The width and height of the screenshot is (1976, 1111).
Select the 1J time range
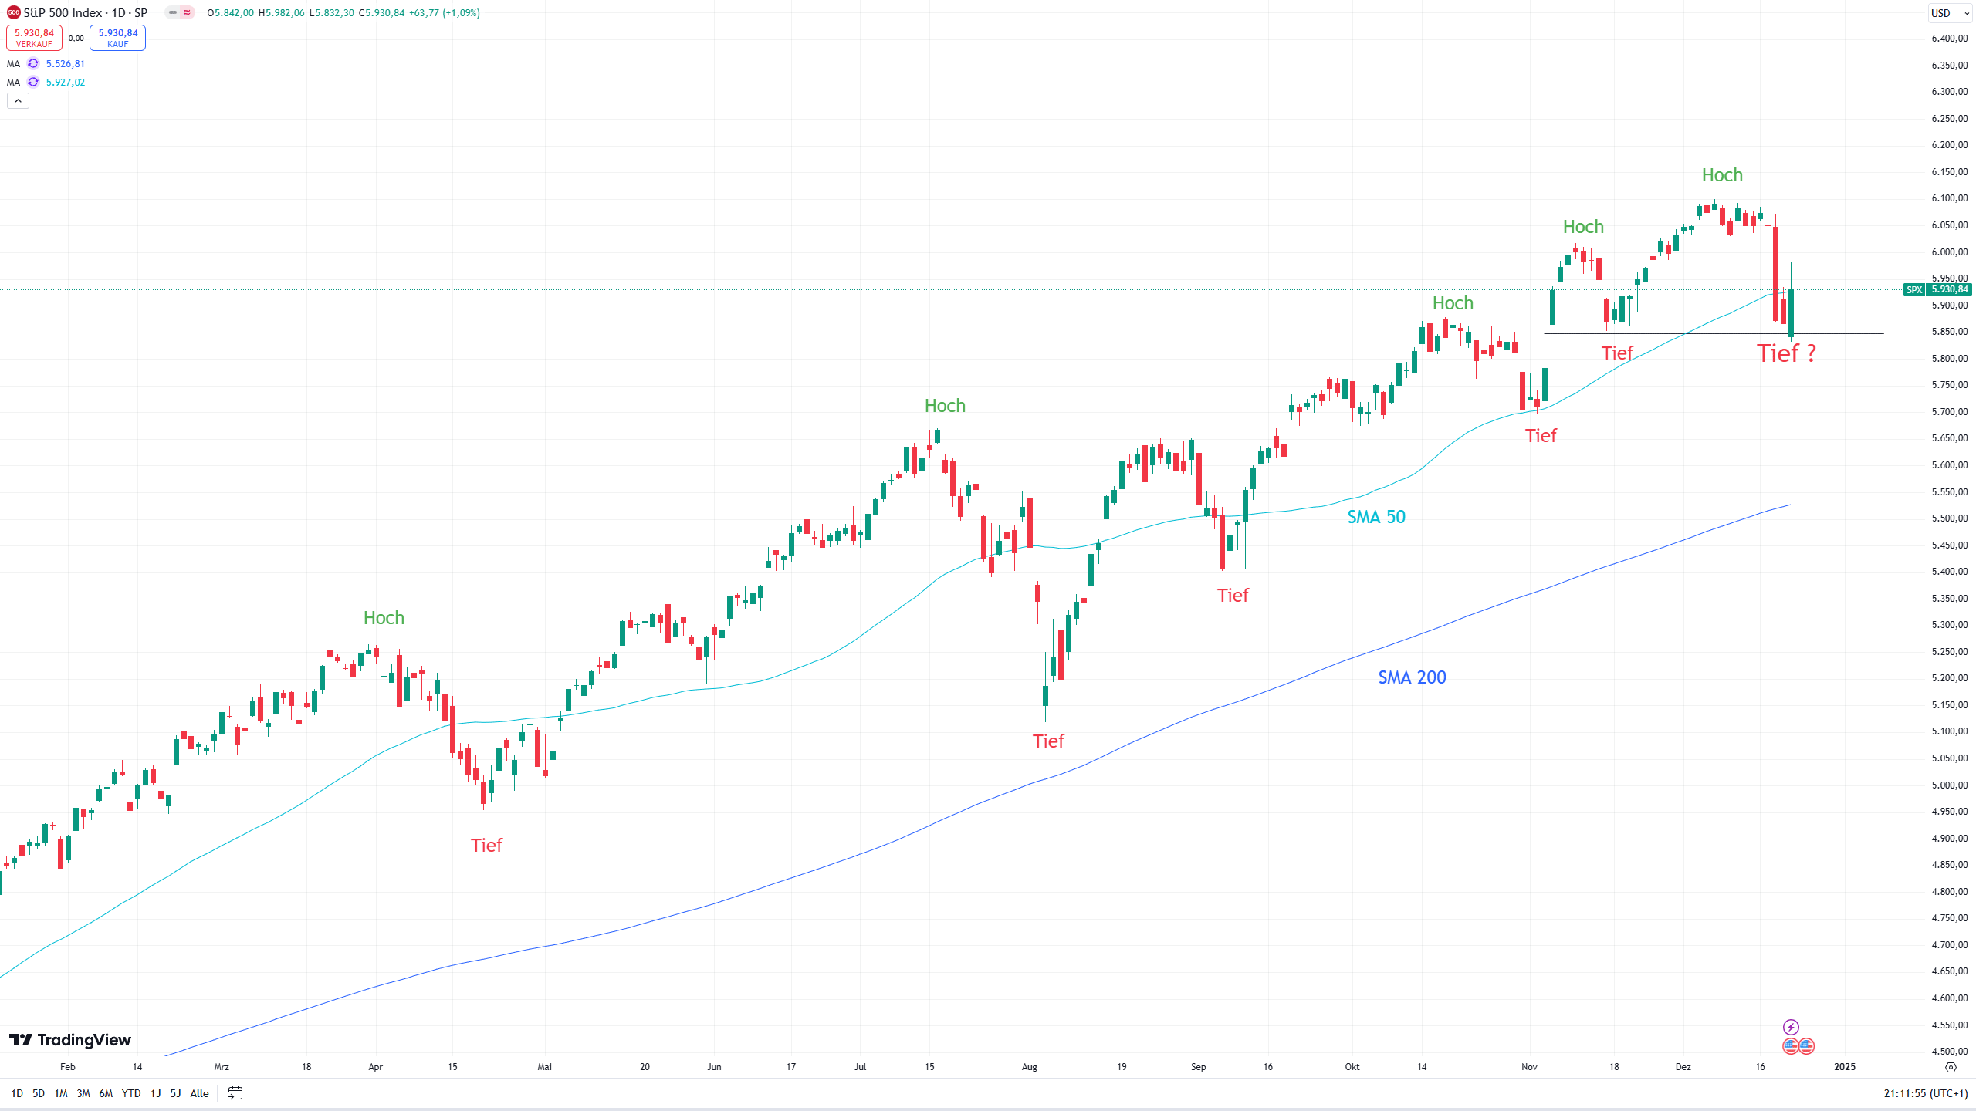tap(155, 1093)
